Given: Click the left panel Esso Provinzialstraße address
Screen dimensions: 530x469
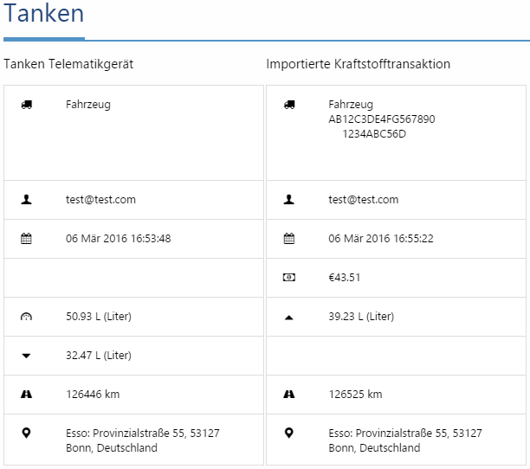Looking at the screenshot, I should (x=142, y=440).
